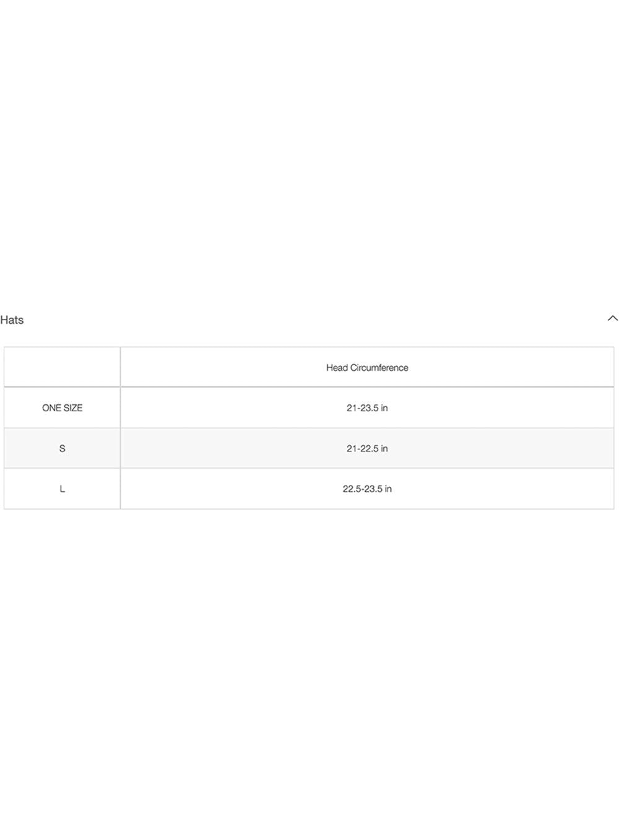Click the empty top-left table header cell
Viewport: 619px width, 826px height.
click(x=62, y=367)
